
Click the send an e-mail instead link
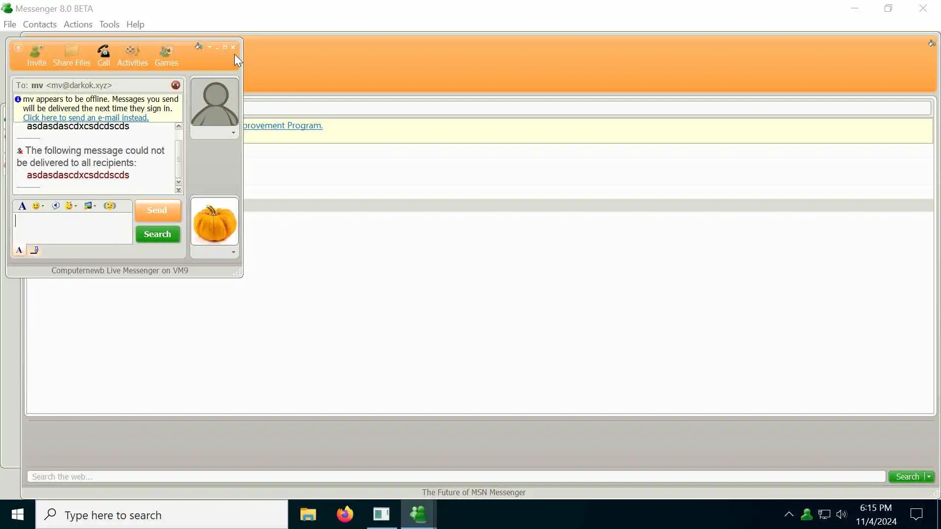click(x=86, y=118)
